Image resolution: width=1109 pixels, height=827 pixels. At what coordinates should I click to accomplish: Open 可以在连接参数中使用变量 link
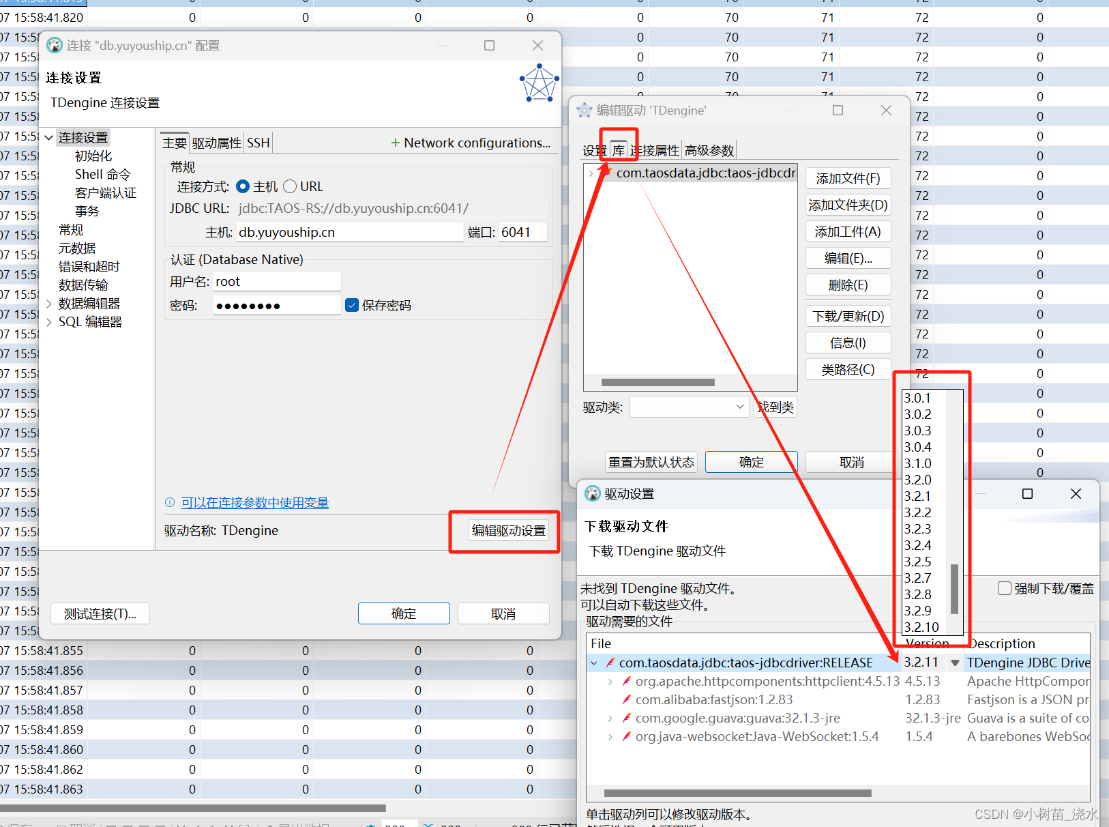pos(255,502)
